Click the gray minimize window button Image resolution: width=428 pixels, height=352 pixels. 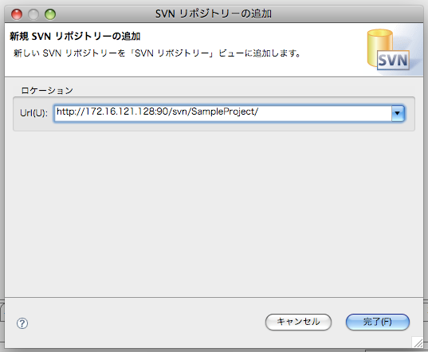33,14
